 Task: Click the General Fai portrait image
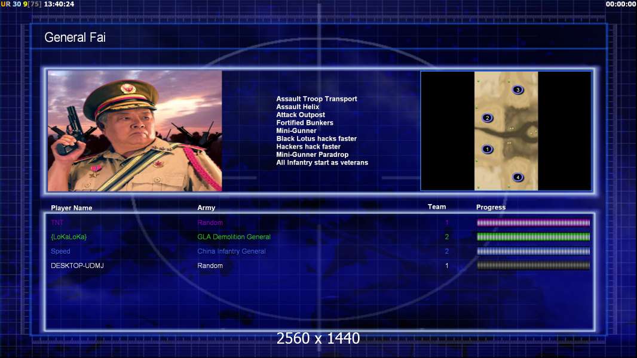click(135, 131)
